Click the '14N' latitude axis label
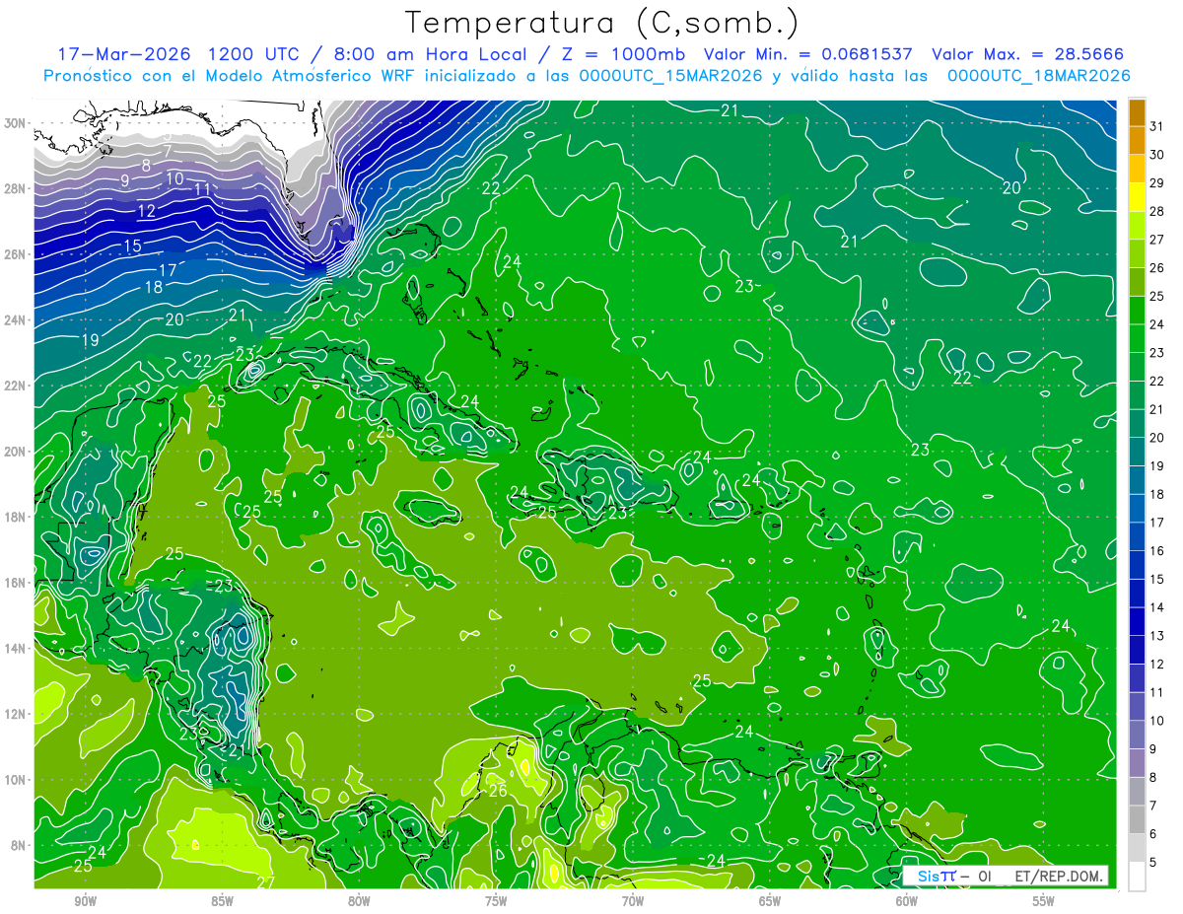Viewport: 1183px width, 914px height. point(16,649)
